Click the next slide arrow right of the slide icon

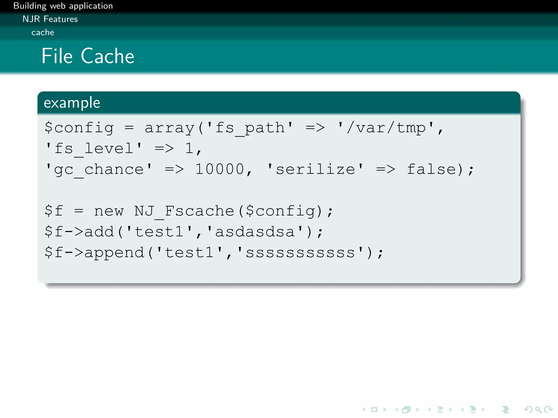385,410
